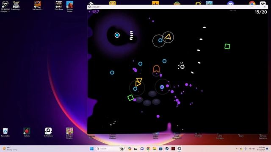The height and width of the screenshot is (152, 271).
Task: Open the Windows Start menu
Action: tap(92, 149)
